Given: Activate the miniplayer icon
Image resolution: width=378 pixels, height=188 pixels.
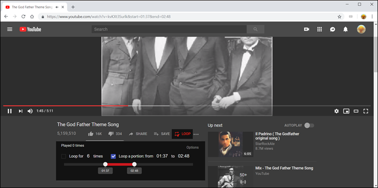Looking at the screenshot, I should tap(346, 111).
